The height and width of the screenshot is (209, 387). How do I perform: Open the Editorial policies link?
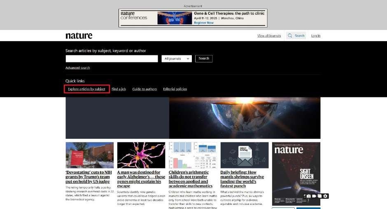(x=175, y=89)
